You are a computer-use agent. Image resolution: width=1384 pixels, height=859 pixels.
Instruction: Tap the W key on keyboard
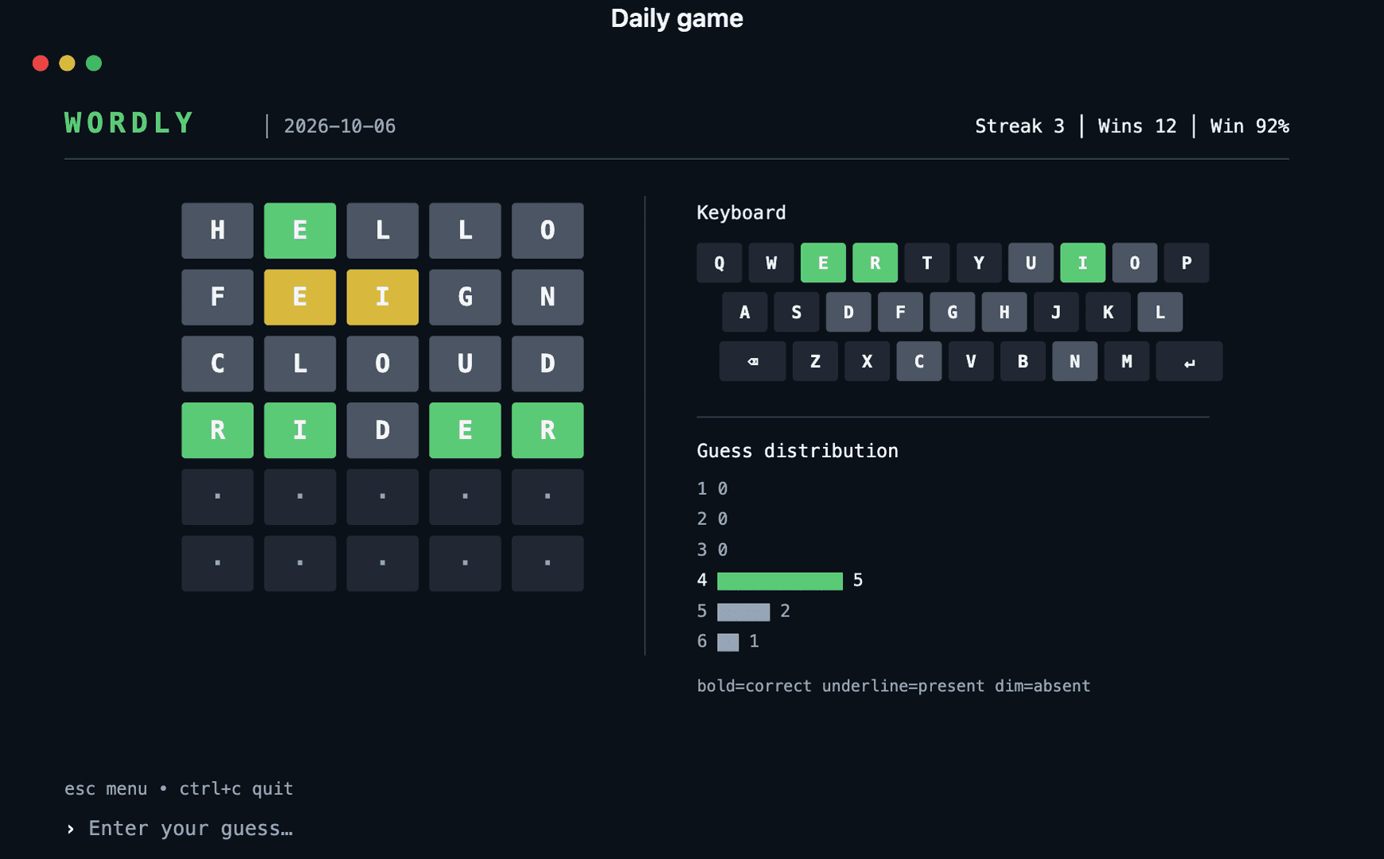pyautogui.click(x=771, y=262)
